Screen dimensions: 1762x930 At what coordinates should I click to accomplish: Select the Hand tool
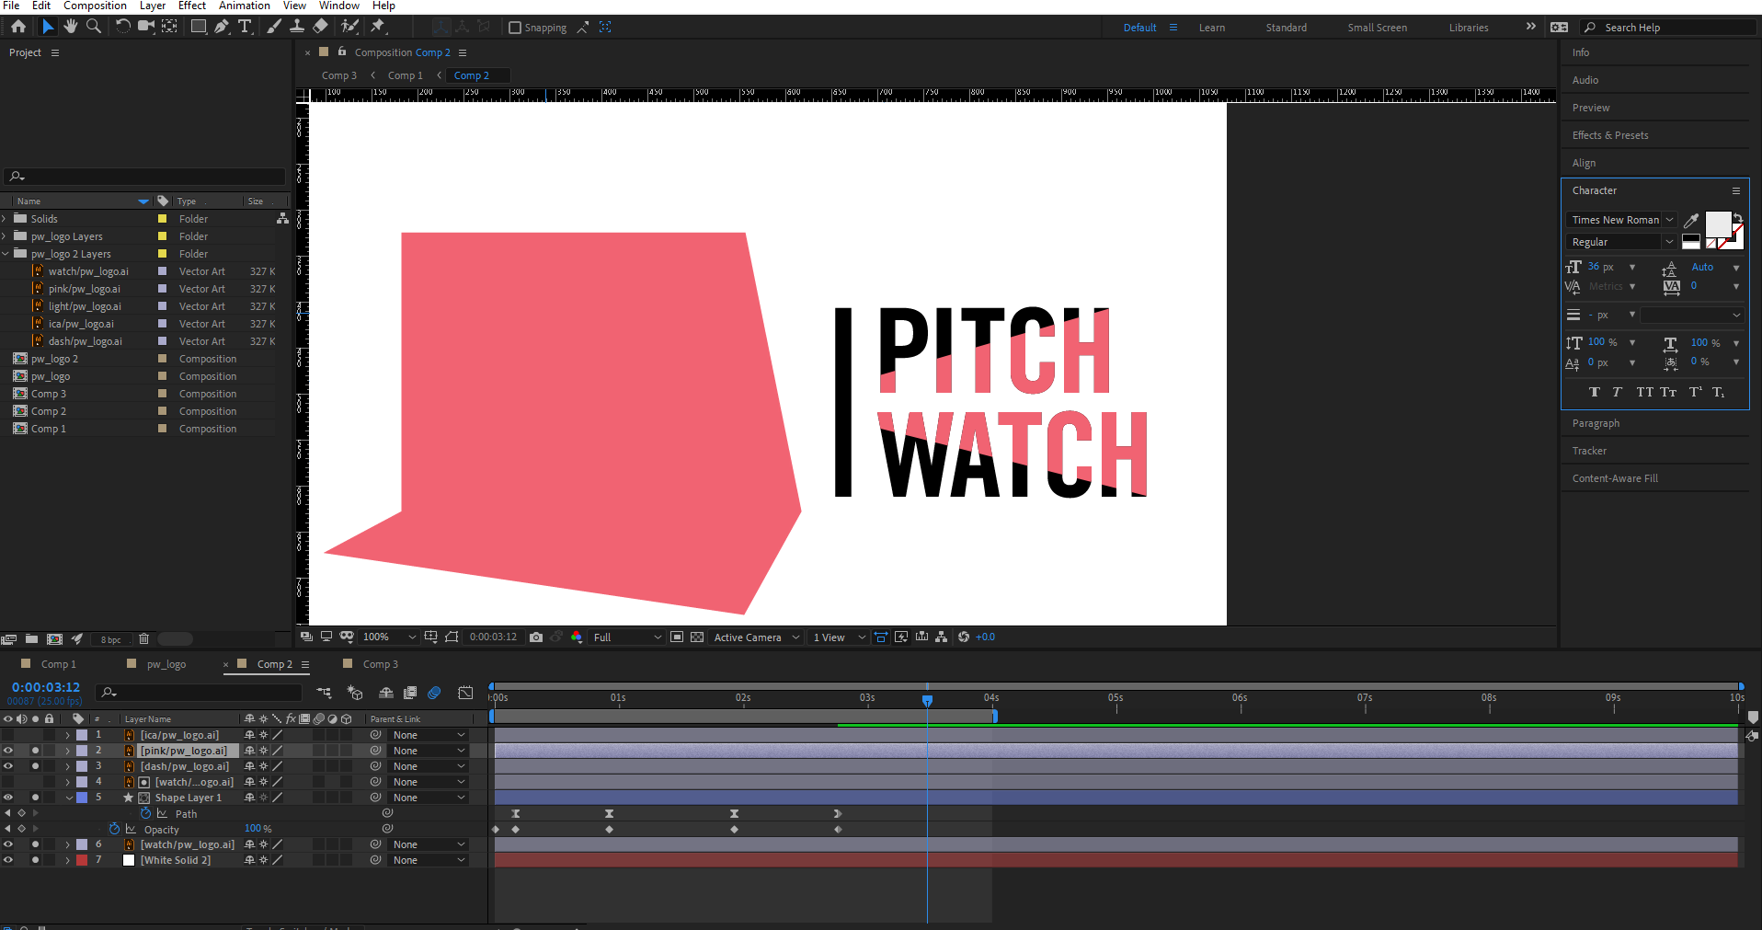point(70,27)
